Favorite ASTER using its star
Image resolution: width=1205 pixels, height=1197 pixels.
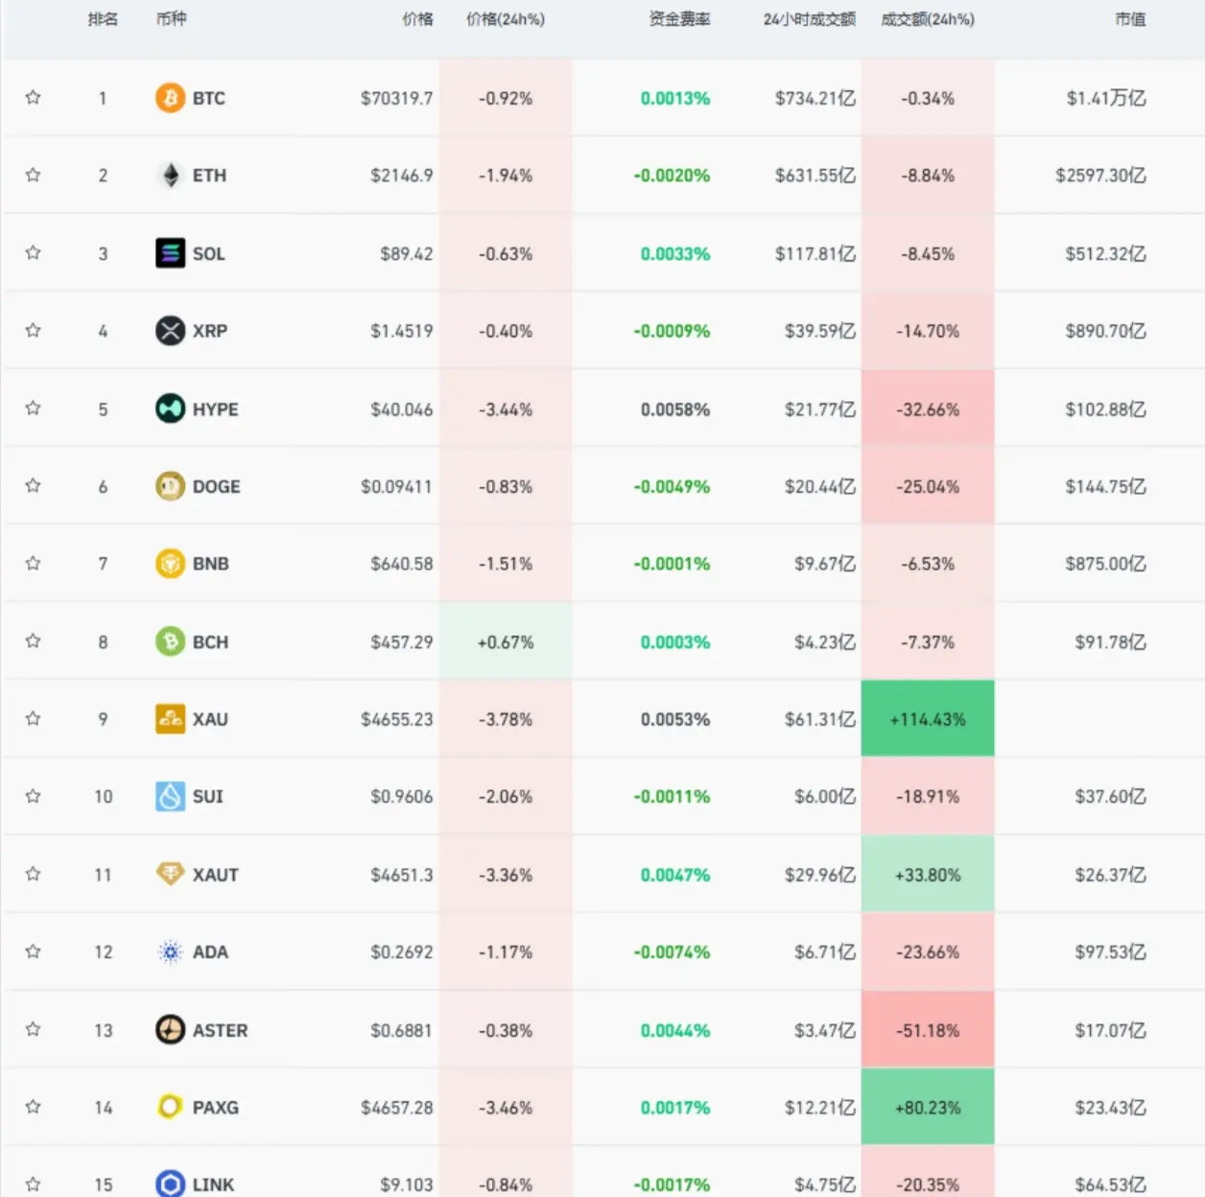click(x=33, y=1029)
